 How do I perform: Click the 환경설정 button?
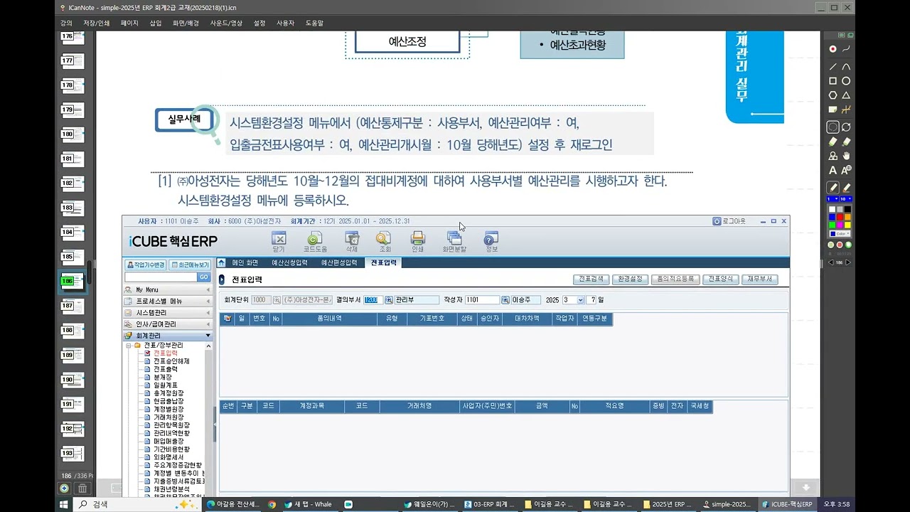(630, 279)
